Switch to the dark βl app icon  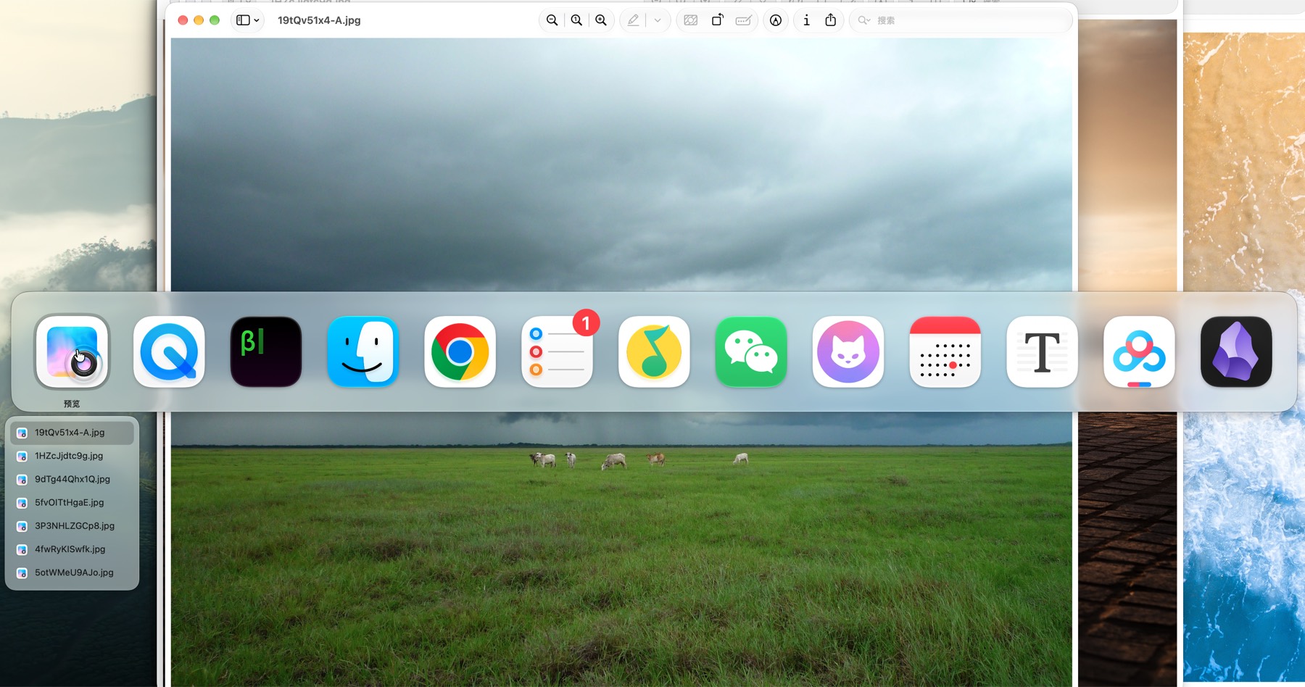coord(266,351)
